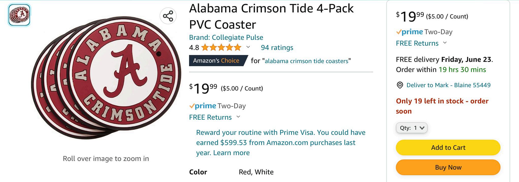This screenshot has width=519, height=182.
Task: Click the Prime logo below main price
Action: [x=203, y=106]
